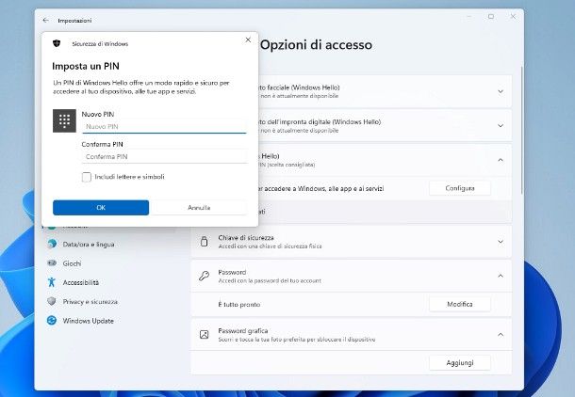Click the settings page vertical scrollbar
This screenshot has width=575, height=397.
point(521,130)
